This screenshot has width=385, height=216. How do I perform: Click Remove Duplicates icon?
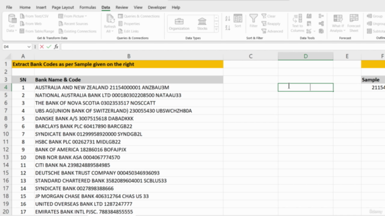coord(309,24)
